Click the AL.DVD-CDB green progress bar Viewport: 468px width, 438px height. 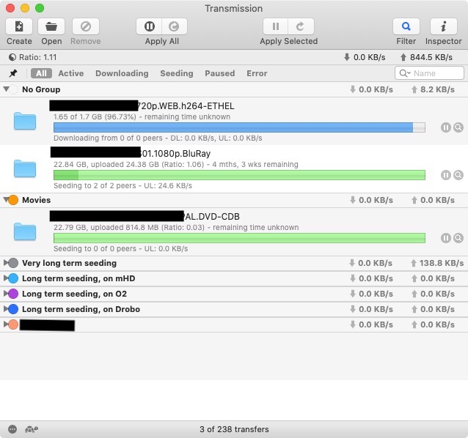(x=239, y=238)
